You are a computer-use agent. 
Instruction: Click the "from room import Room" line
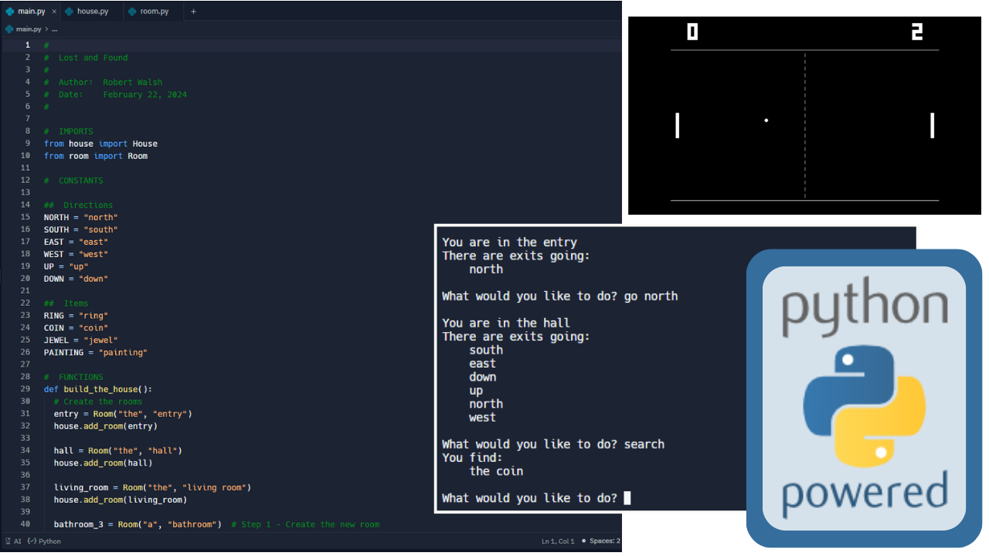tap(96, 156)
